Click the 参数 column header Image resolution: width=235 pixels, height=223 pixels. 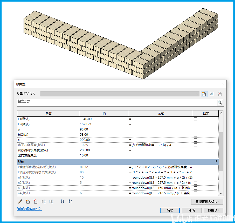click(48, 114)
